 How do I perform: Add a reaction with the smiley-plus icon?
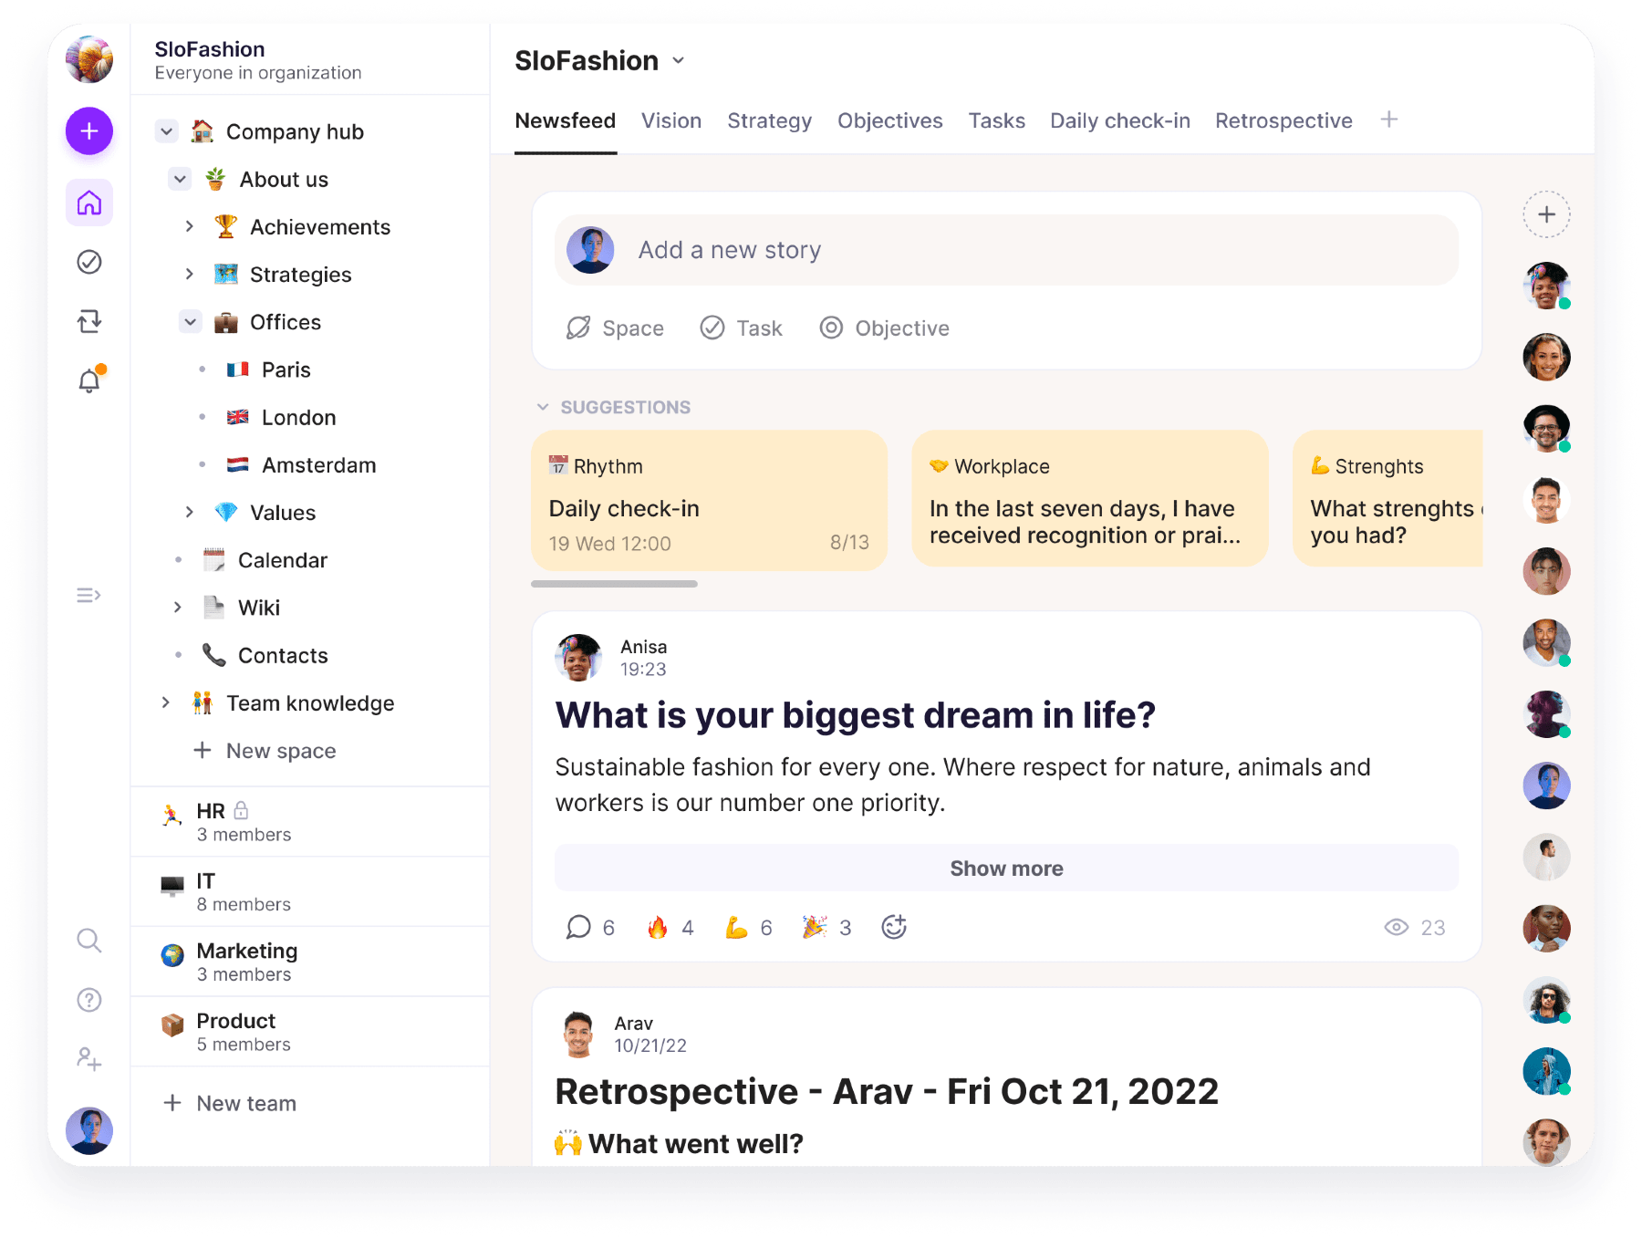point(894,927)
